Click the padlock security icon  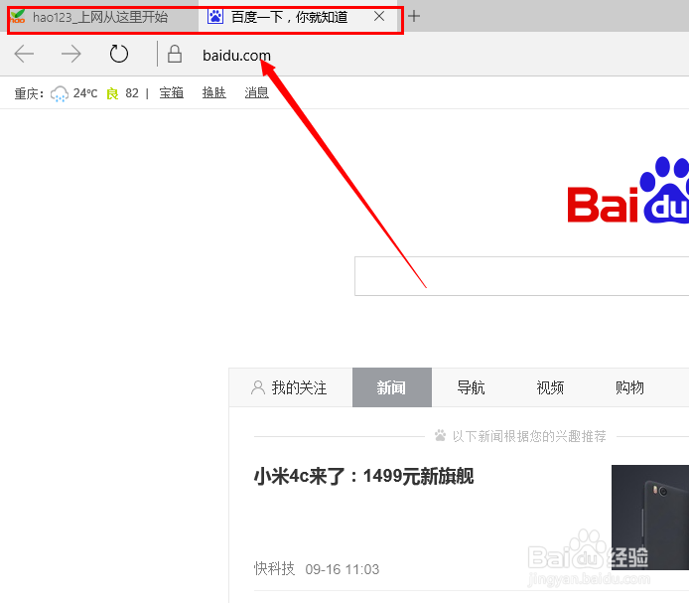click(x=175, y=54)
